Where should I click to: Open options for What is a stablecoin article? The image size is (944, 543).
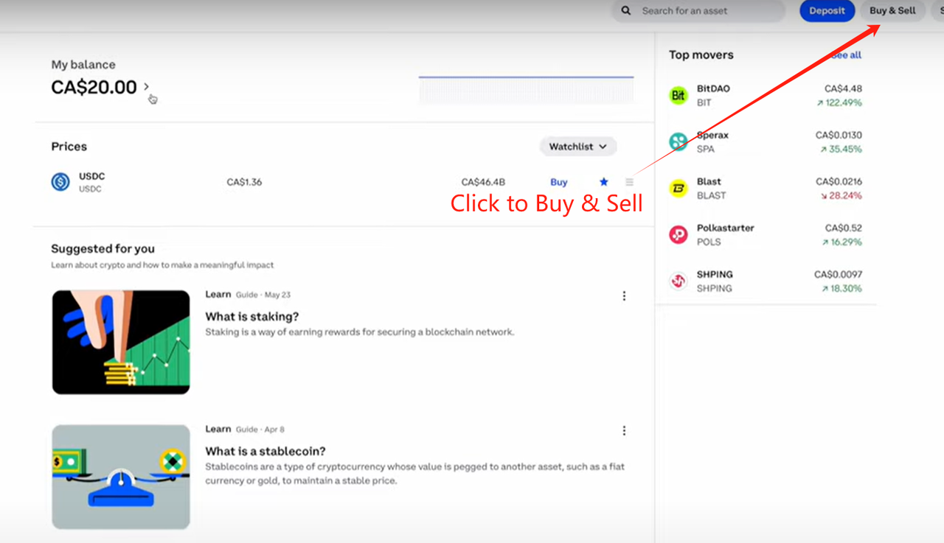pyautogui.click(x=624, y=430)
